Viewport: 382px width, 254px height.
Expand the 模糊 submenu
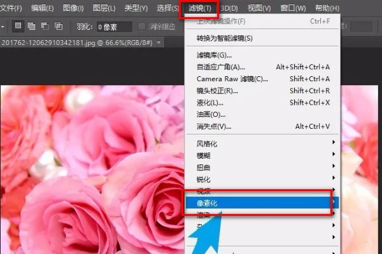coord(262,156)
